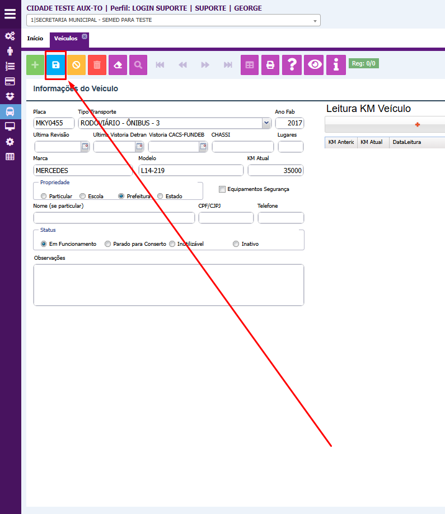Check the Equipamentos Segurança checkbox
This screenshot has width=445, height=514.
(x=222, y=189)
